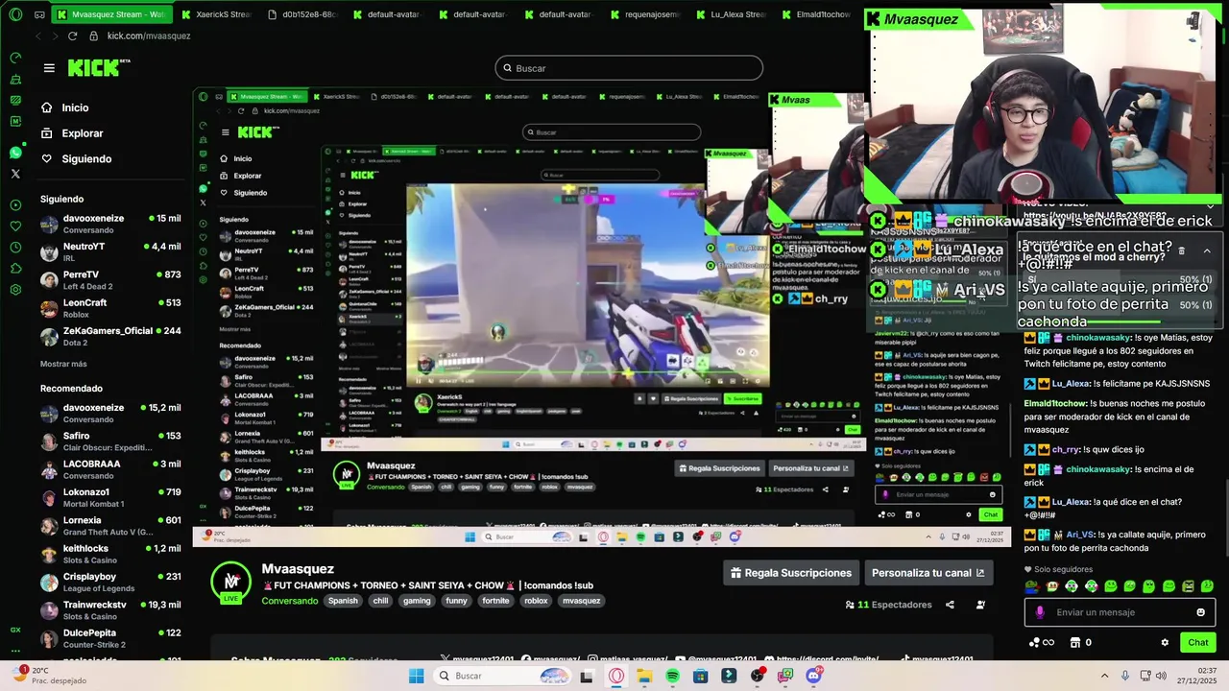The width and height of the screenshot is (1229, 691).
Task: Open chat settings gear
Action: tap(1165, 642)
